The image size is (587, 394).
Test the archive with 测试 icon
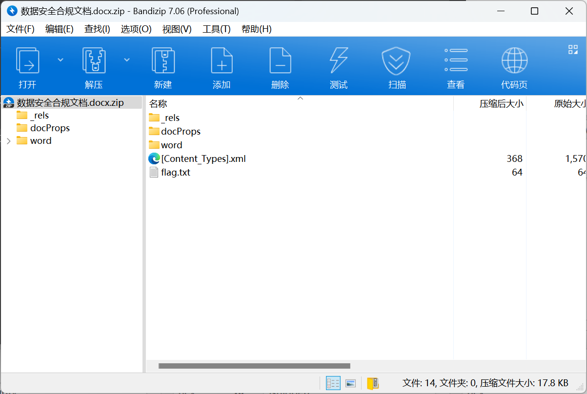tap(339, 60)
